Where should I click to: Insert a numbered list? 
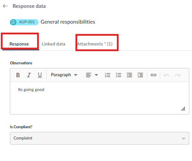[107, 75]
